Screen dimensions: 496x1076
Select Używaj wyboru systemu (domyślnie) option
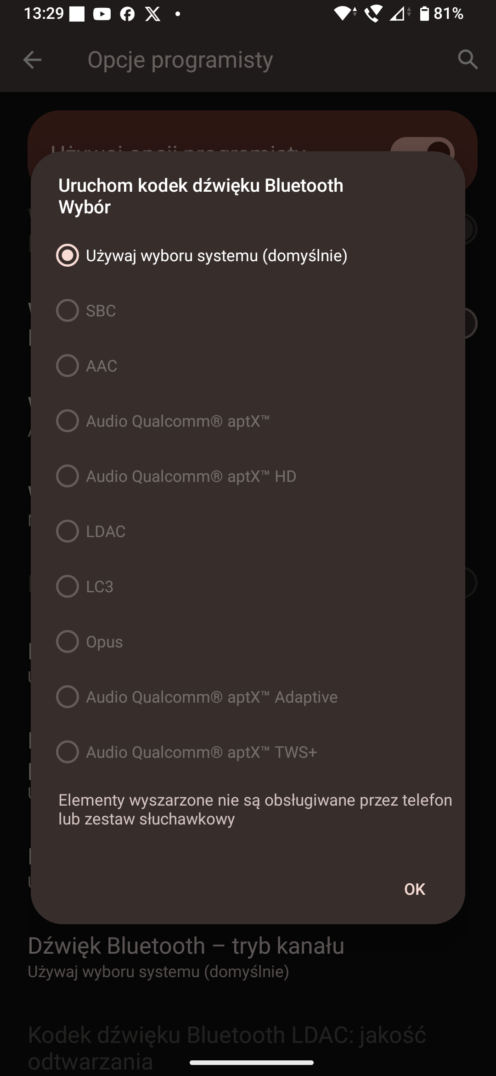pos(68,255)
